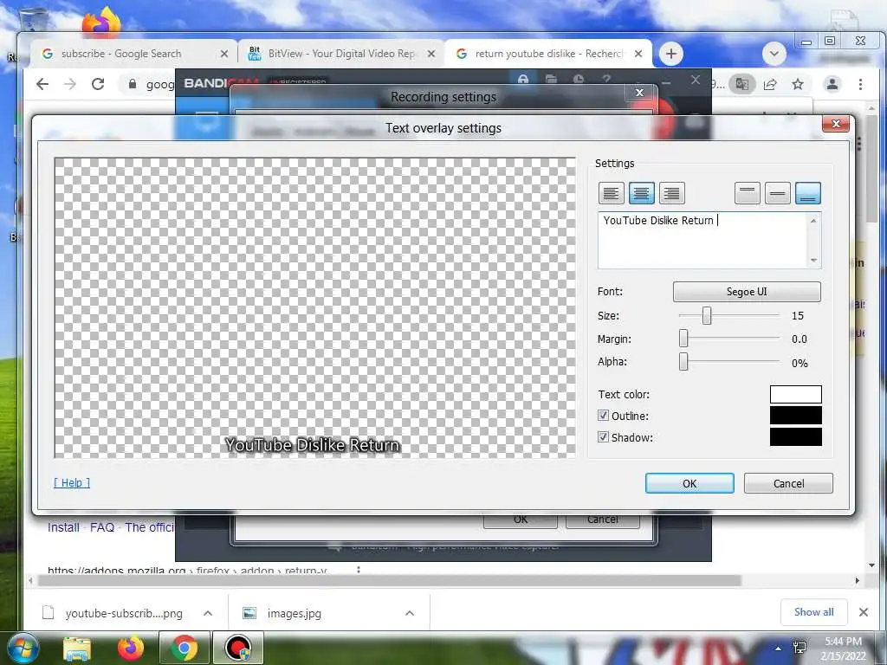This screenshot has height=665, width=887.
Task: Align overlay text to the right
Action: pyautogui.click(x=671, y=193)
